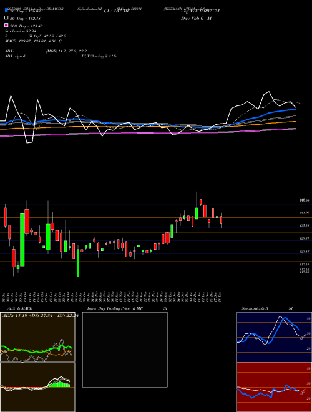Click the 135.18 price axis label
This screenshot has width=312, height=412.
tap(305, 225)
